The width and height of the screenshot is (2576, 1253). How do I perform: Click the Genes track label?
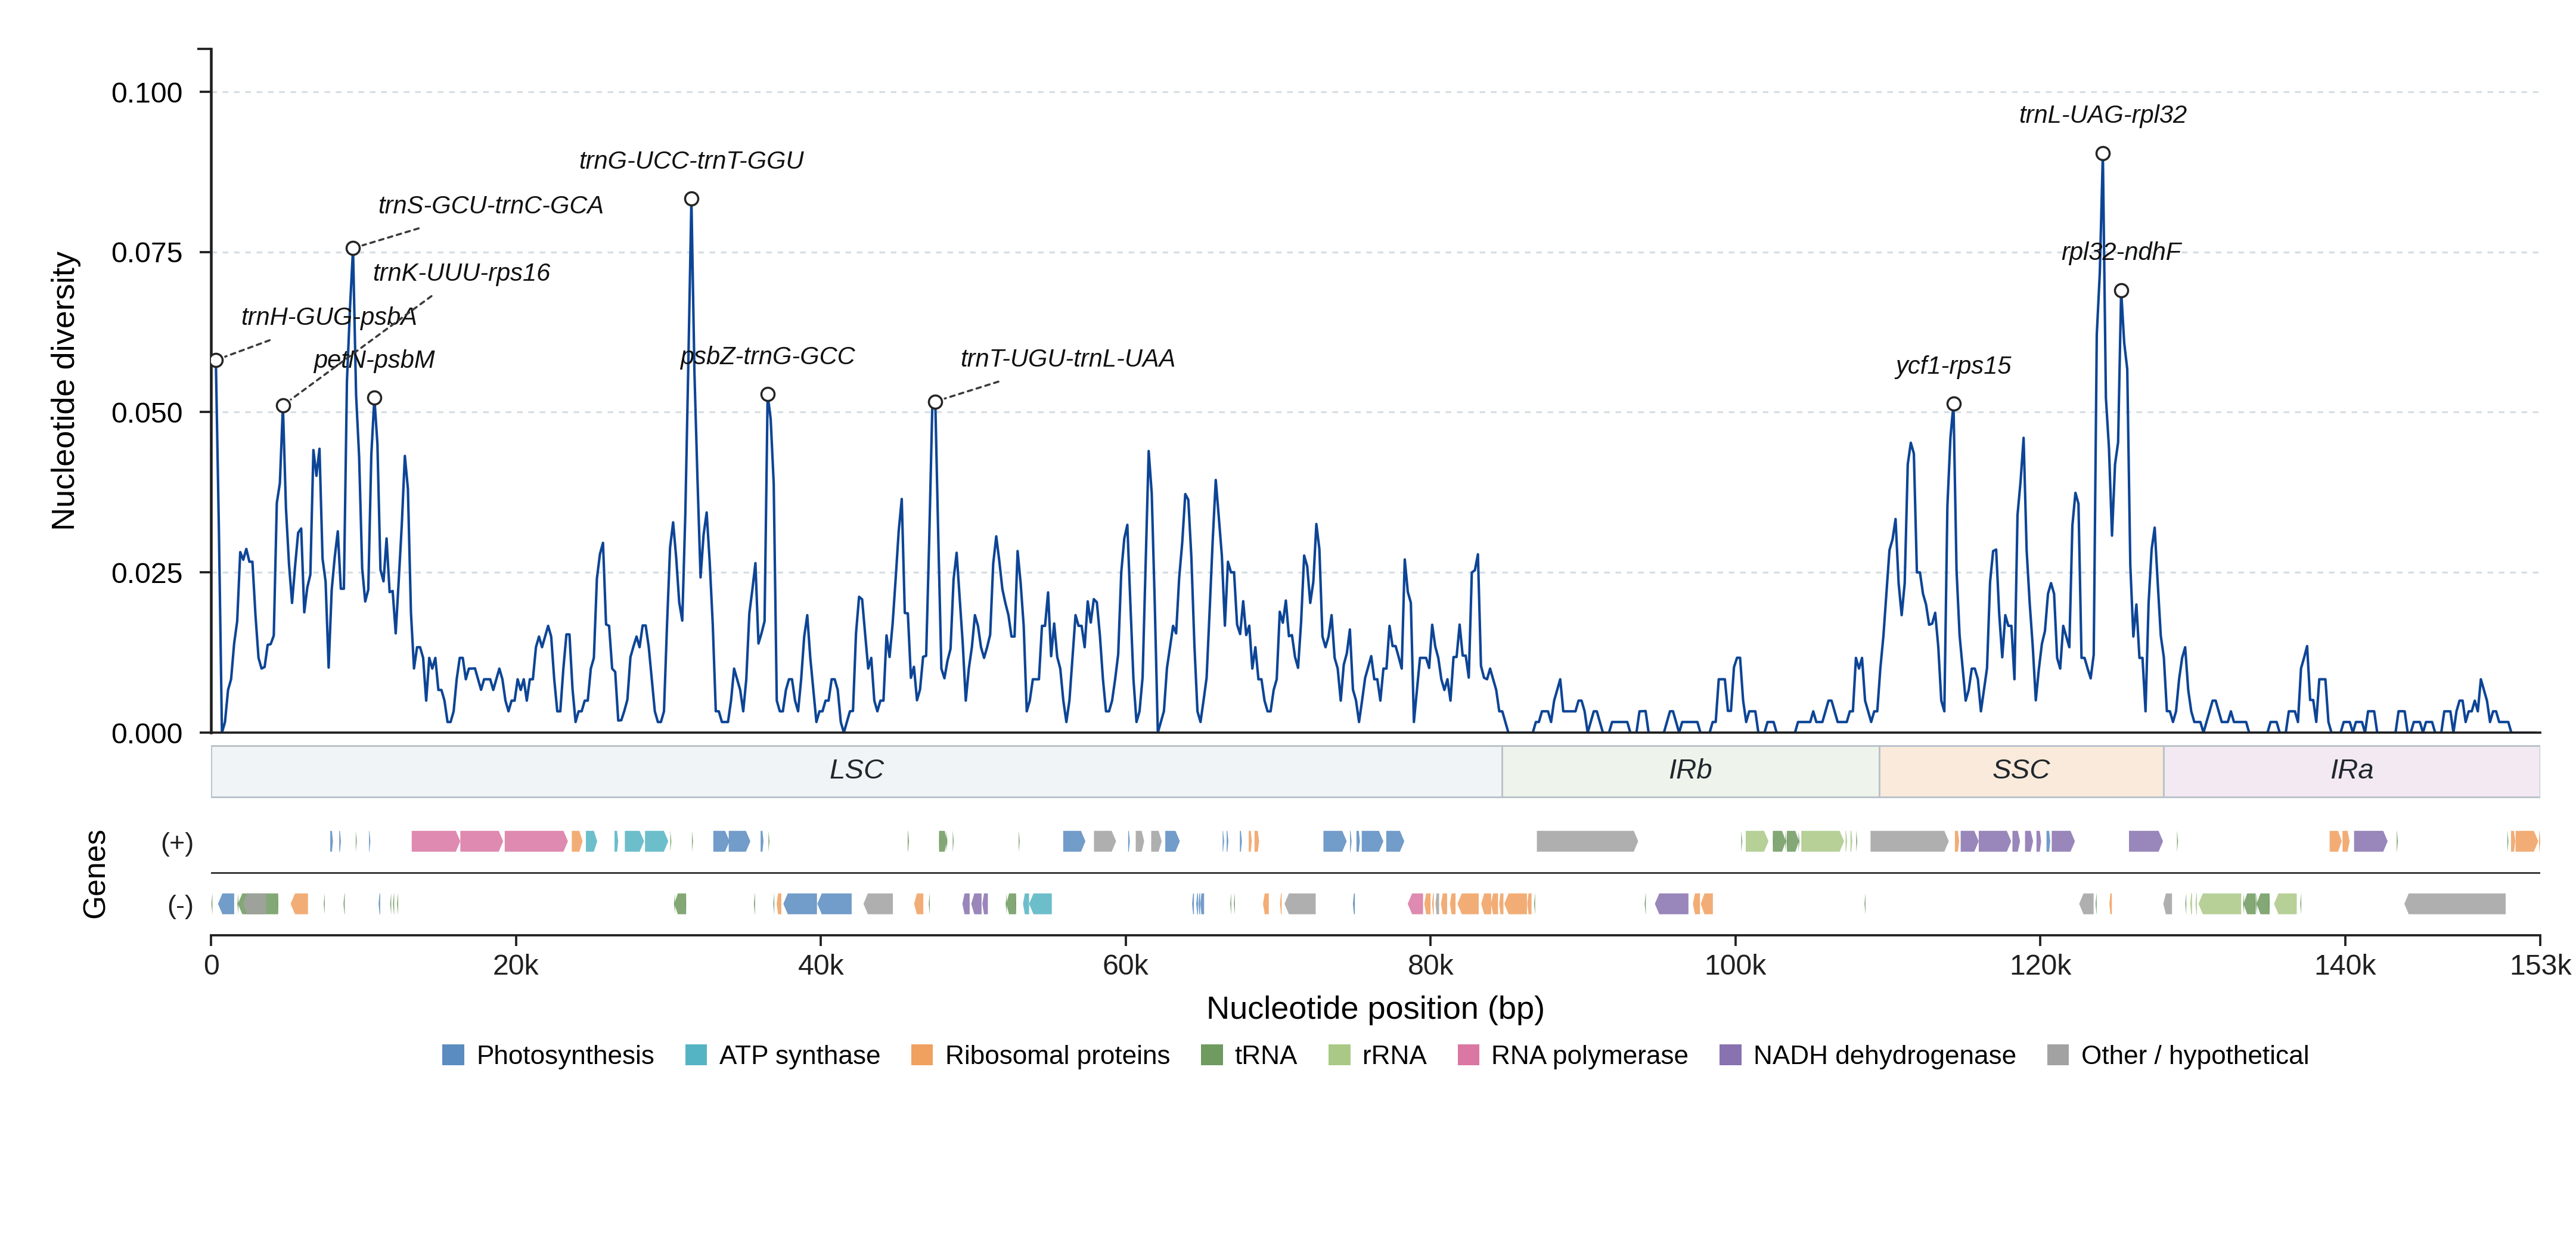pyautogui.click(x=94, y=874)
